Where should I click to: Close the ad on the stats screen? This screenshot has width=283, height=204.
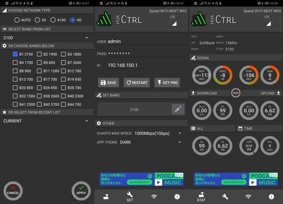(275, 174)
